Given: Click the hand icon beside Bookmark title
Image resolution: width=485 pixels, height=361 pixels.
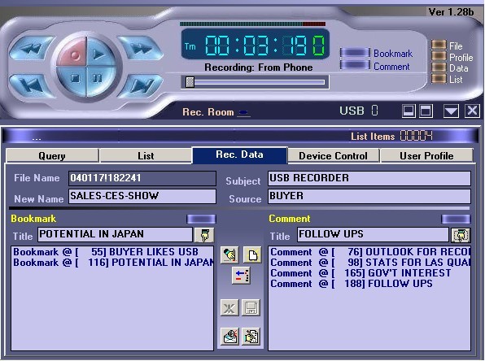Looking at the screenshot, I should click(x=204, y=235).
